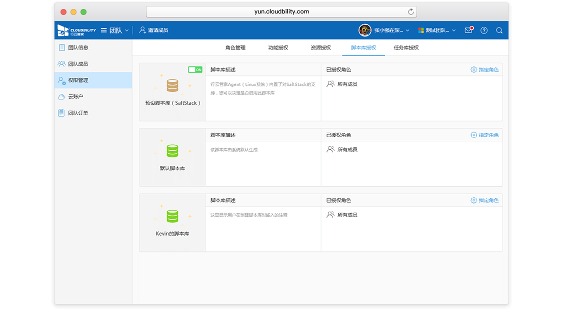Screen dimensions: 563x310
Task: Click the browser reload icon
Action: (411, 11)
